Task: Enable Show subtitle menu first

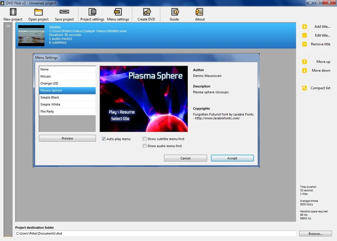Action: 144,139
